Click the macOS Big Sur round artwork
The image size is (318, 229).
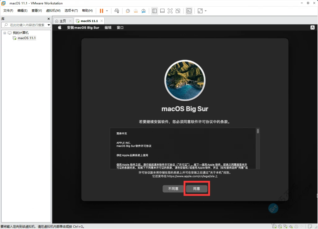coord(185,80)
